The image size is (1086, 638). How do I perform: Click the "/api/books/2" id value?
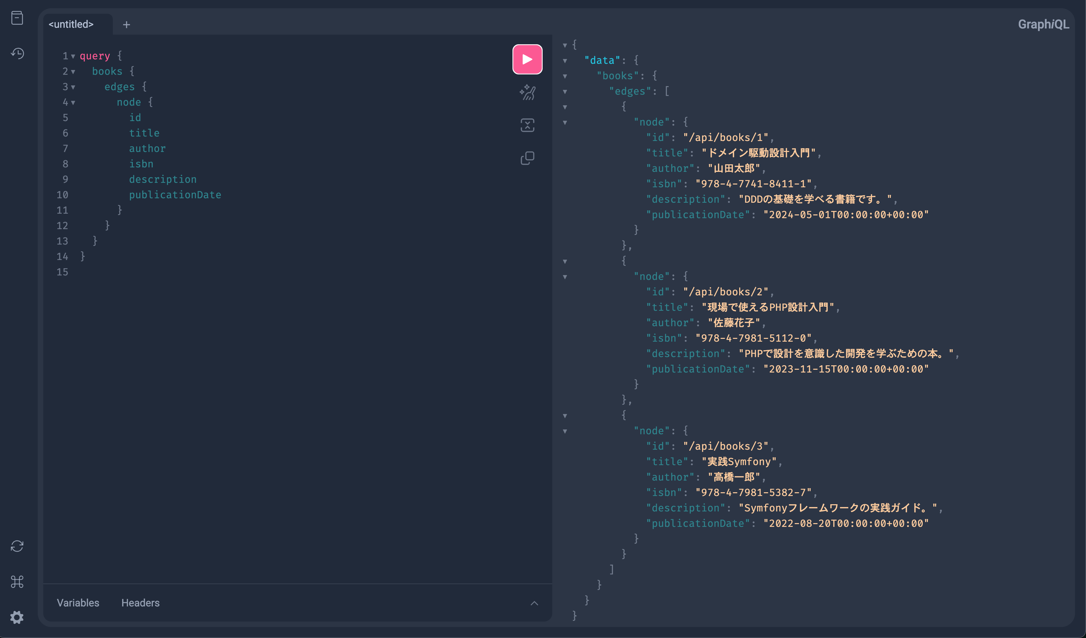pos(726,292)
